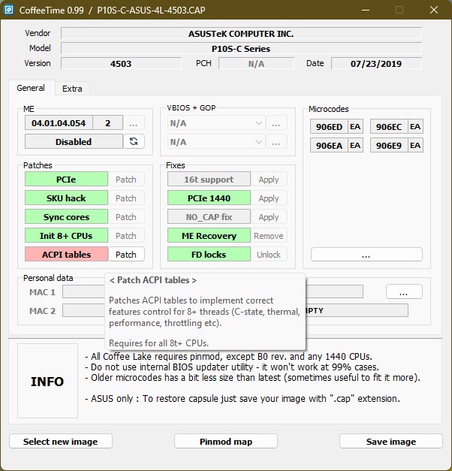Click the ME version 04.01.04.054 field
Screen dimensions: 452x471
[x=59, y=123]
